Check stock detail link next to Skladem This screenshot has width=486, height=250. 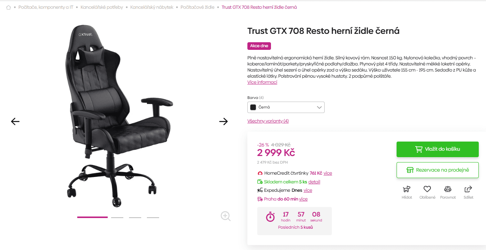[x=314, y=182]
